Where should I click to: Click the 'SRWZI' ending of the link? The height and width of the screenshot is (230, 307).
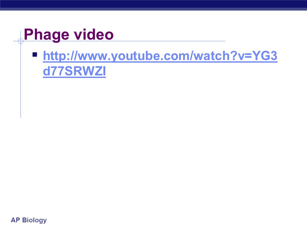[85, 71]
